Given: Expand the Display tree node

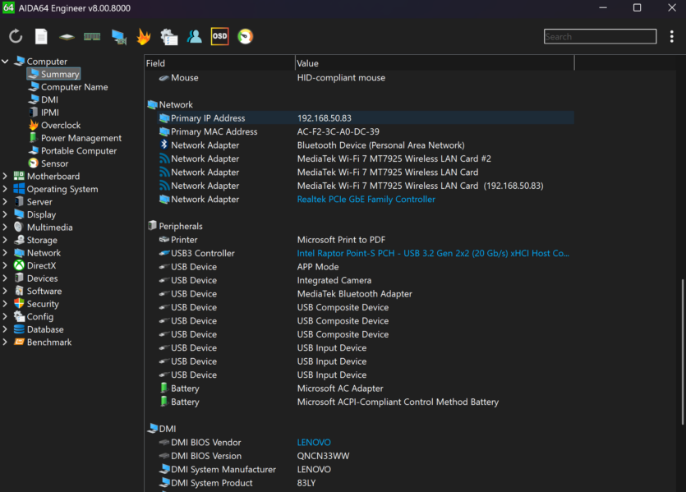Looking at the screenshot, I should coord(5,214).
